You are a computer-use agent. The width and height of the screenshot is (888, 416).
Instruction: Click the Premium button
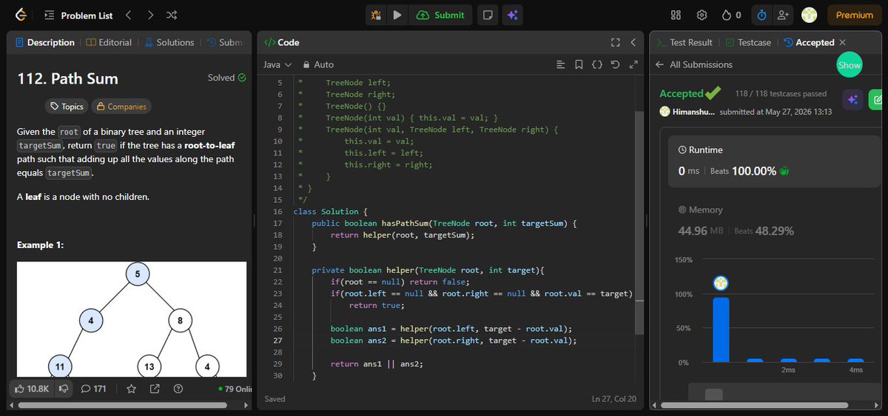tap(855, 15)
